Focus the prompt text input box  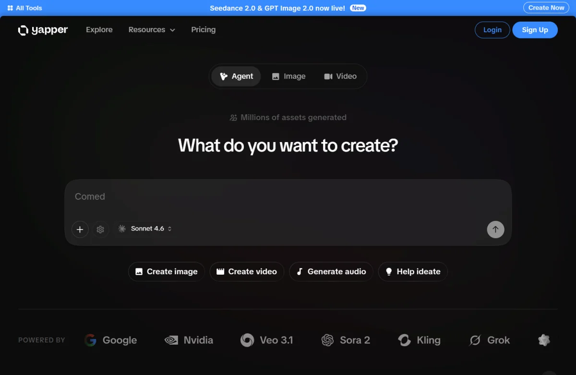(288, 197)
